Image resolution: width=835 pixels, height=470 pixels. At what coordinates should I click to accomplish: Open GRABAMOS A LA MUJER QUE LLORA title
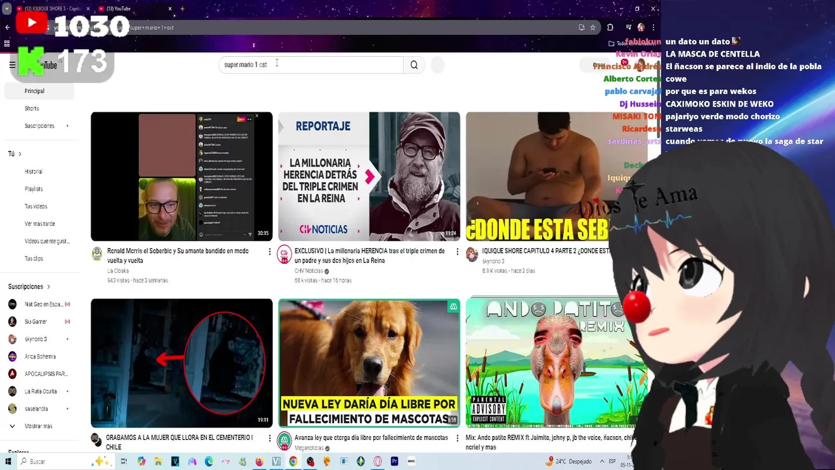(x=179, y=442)
